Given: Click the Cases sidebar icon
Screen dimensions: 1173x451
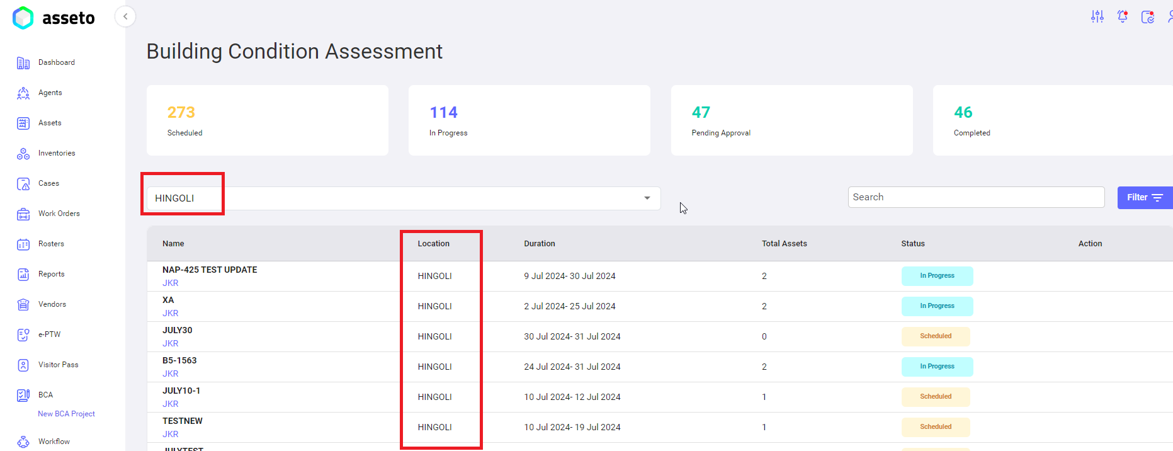Looking at the screenshot, I should pos(23,184).
